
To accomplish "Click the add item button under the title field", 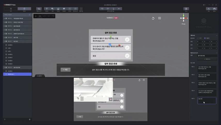I will 207,59.
